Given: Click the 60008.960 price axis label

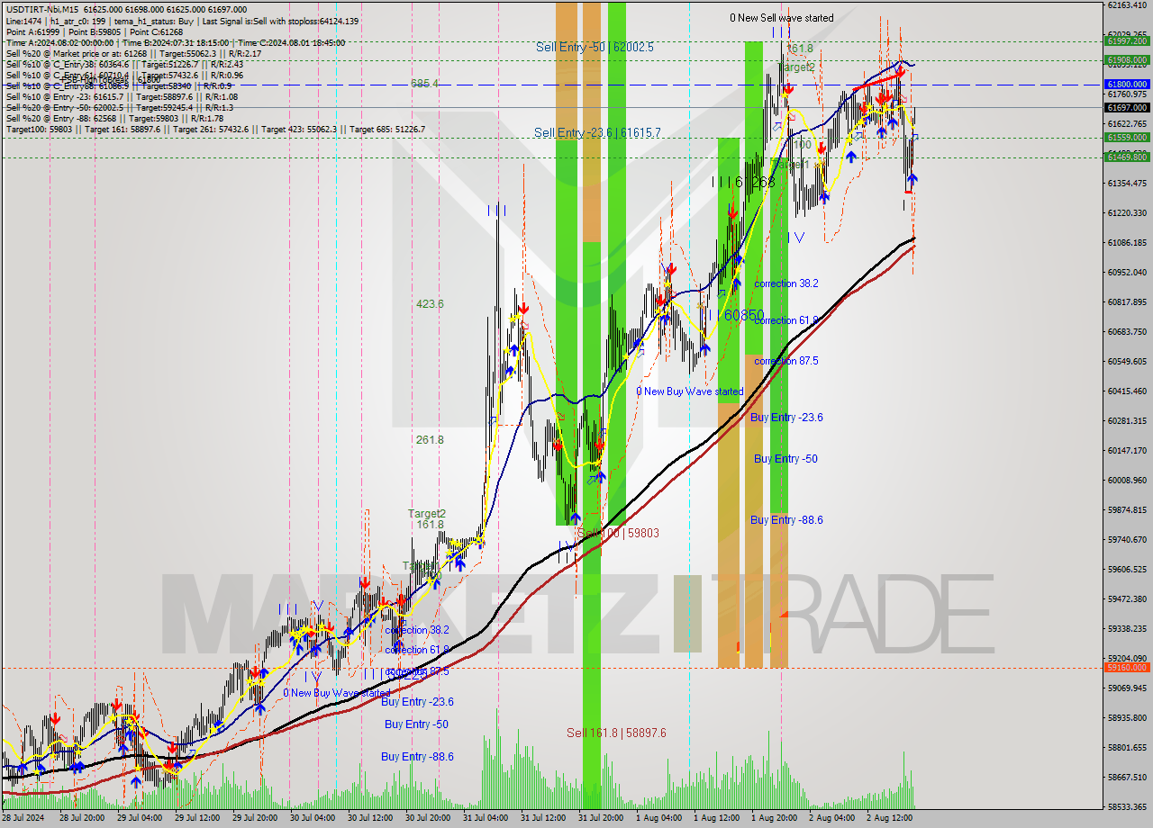Looking at the screenshot, I should 1127,481.
